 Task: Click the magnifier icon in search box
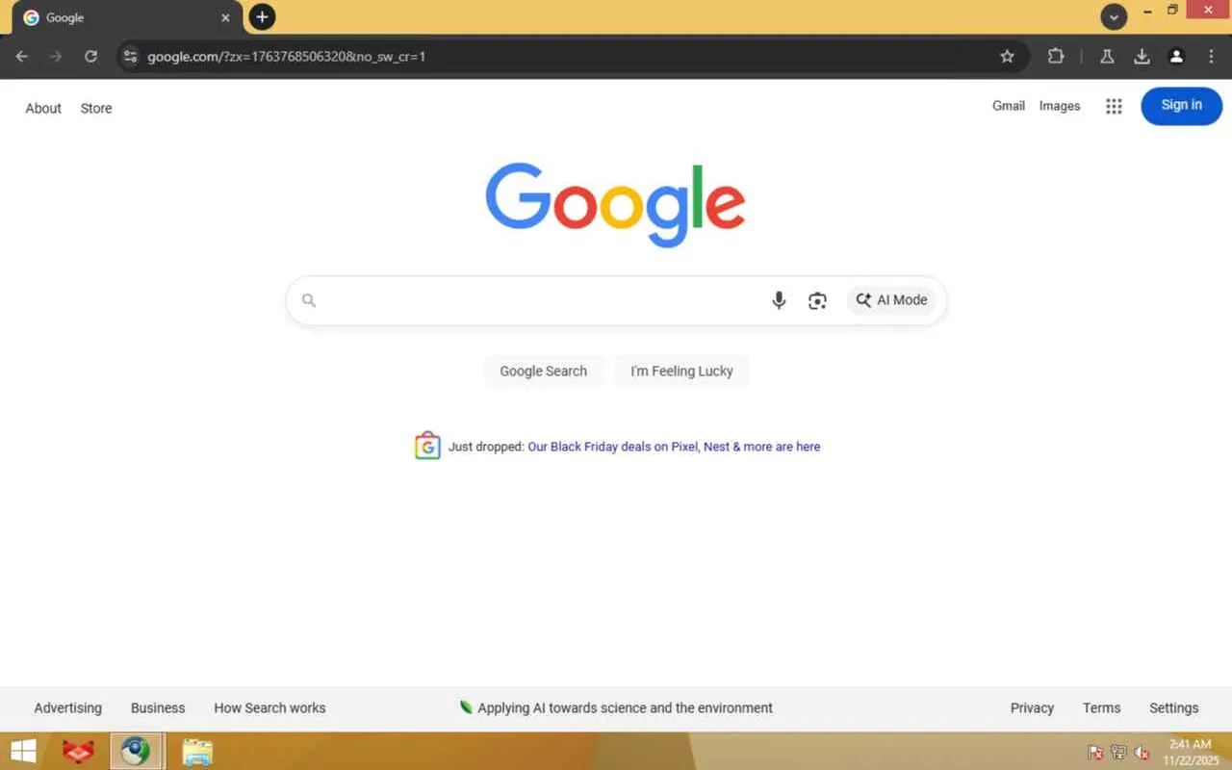[x=309, y=300]
